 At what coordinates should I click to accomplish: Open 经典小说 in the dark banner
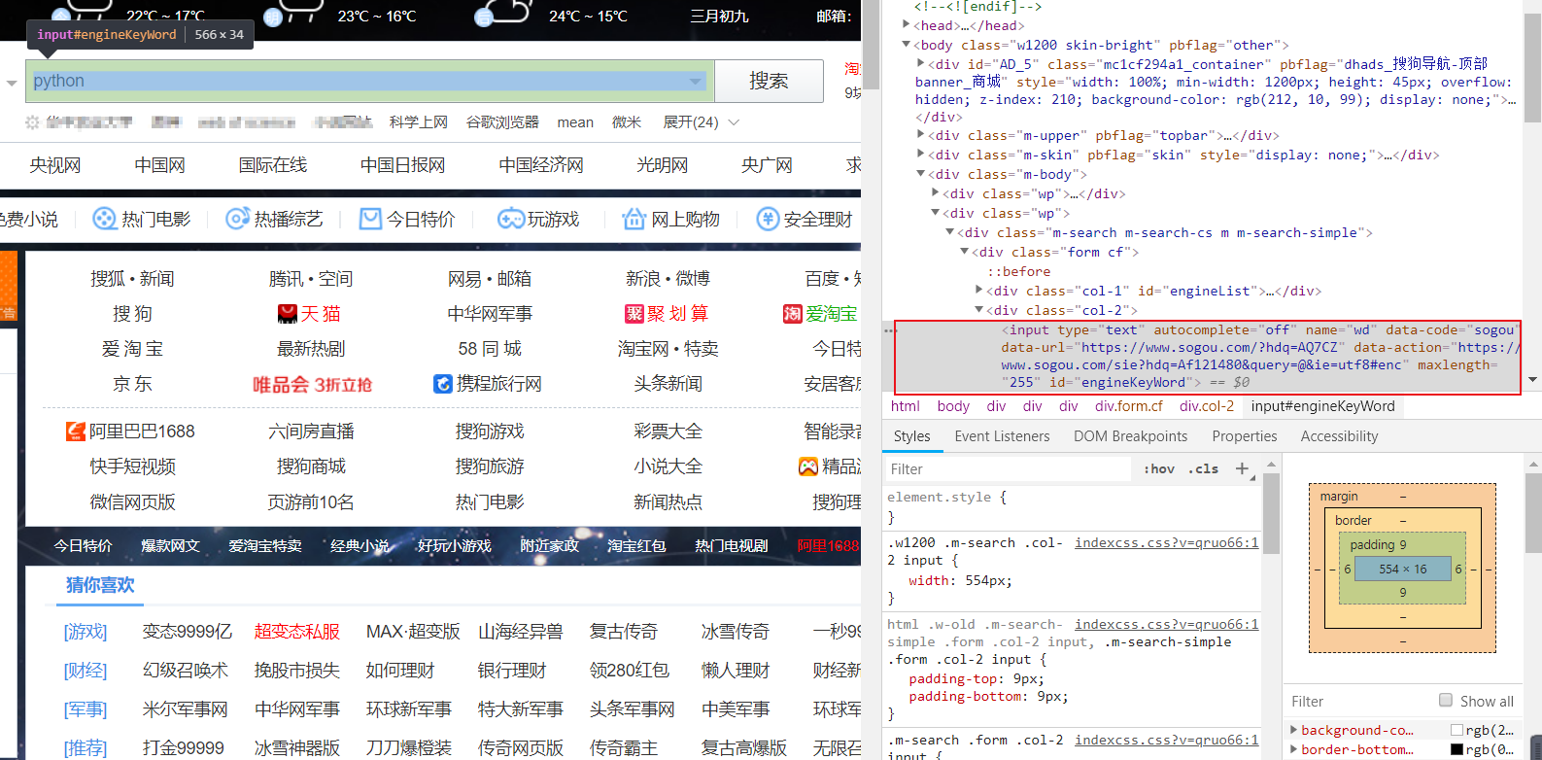pos(360,546)
